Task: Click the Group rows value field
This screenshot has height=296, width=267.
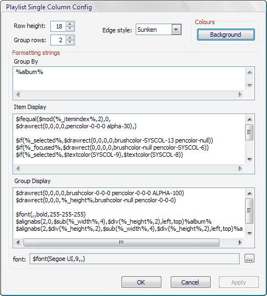Action: [58, 40]
